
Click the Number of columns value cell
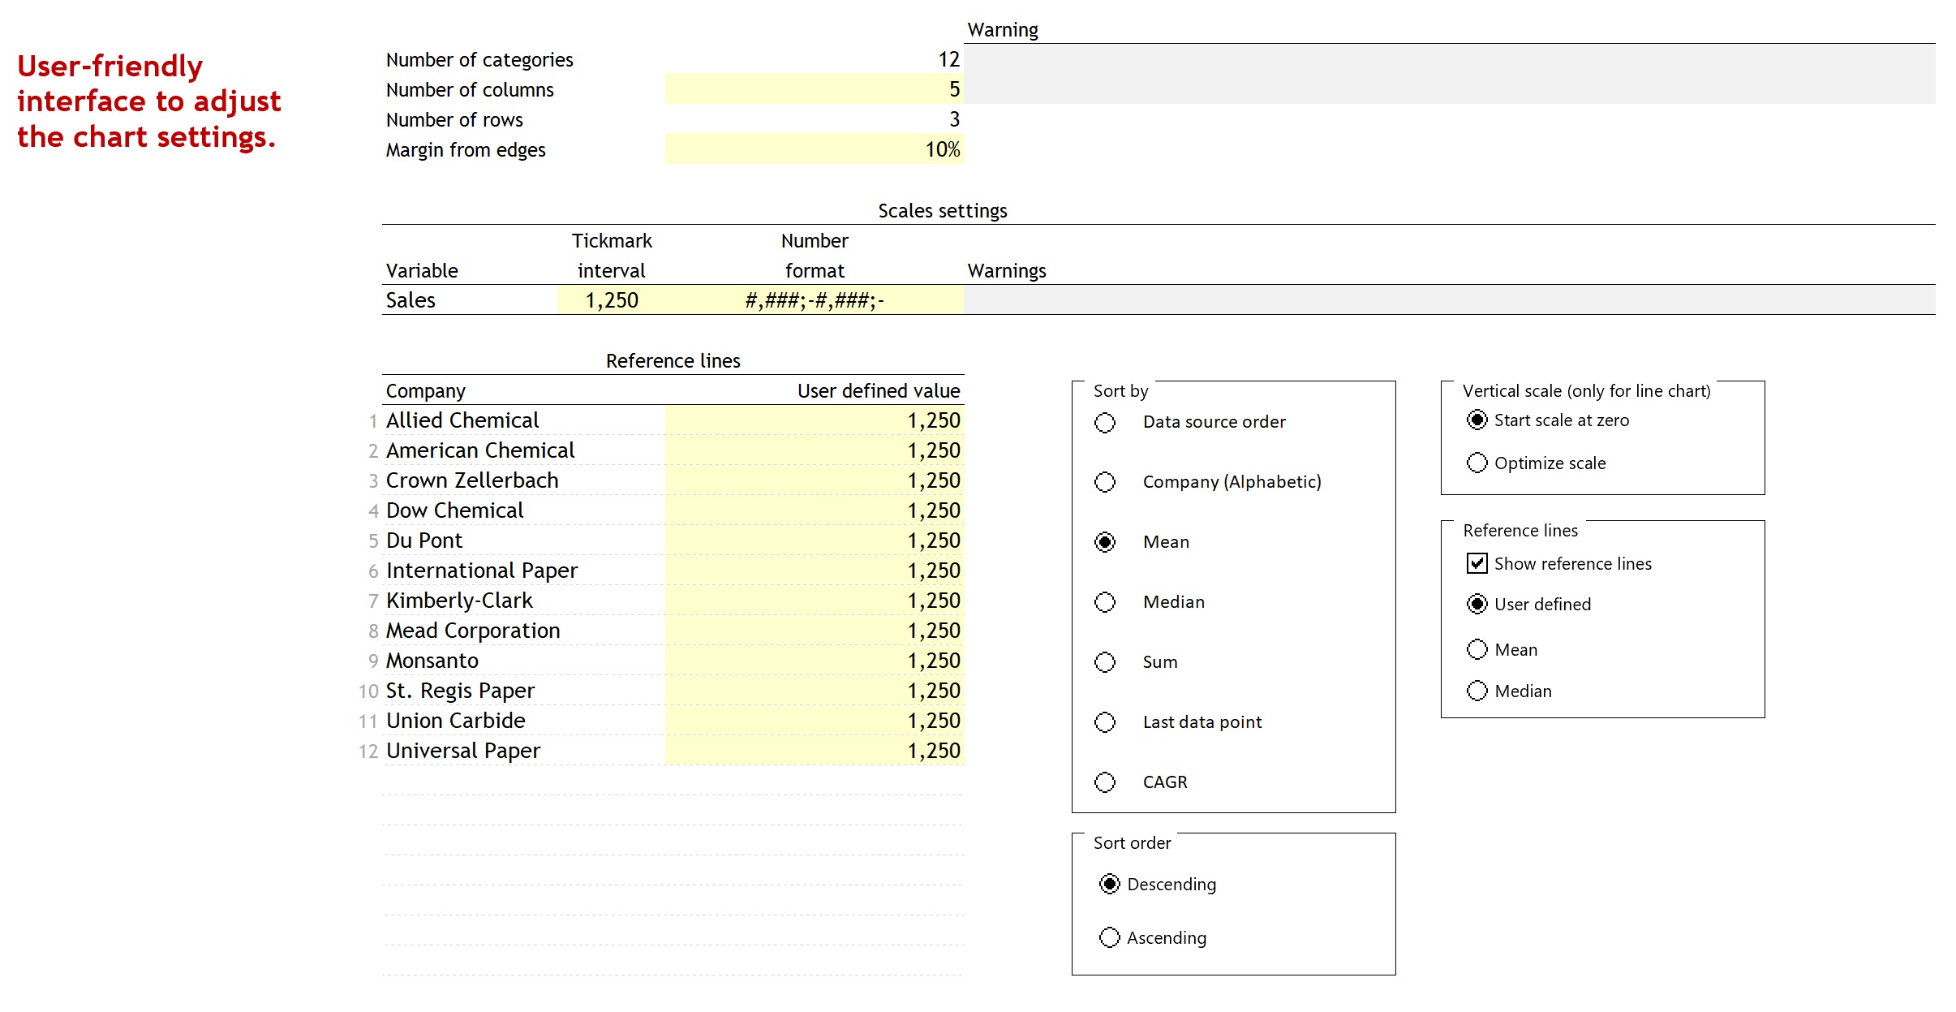(x=815, y=89)
